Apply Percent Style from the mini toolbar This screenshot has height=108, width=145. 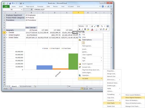[102, 26]
